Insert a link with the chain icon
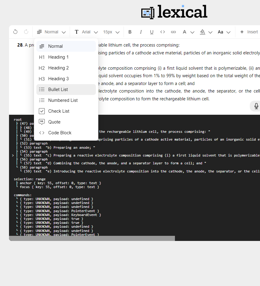This screenshot has width=260, height=286. (x=173, y=32)
